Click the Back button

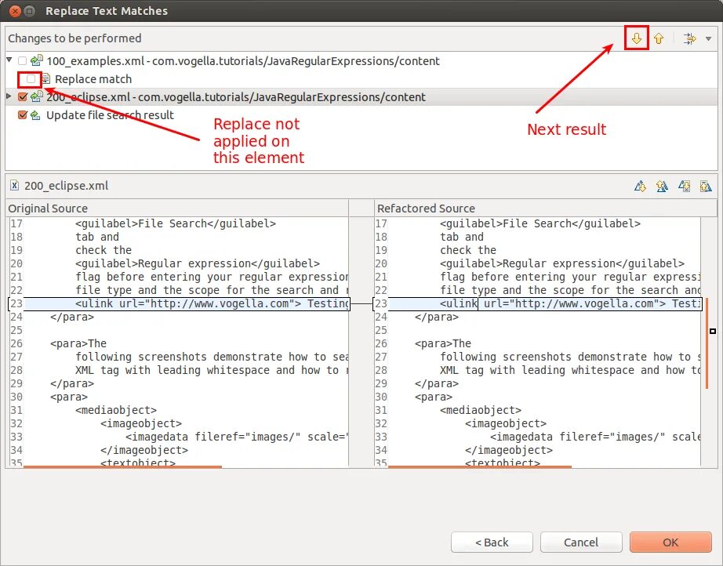492,542
